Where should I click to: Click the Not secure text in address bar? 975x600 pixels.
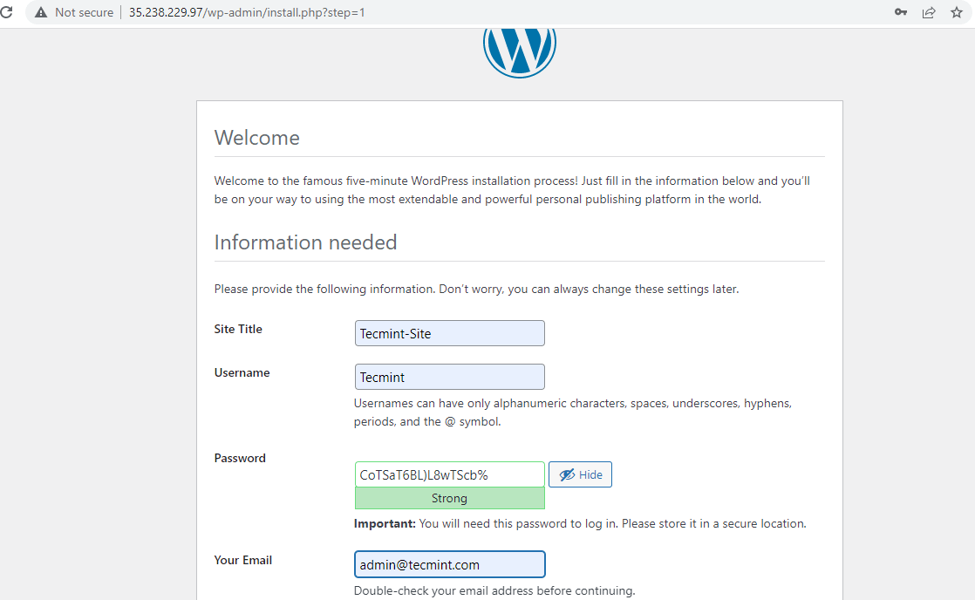tap(84, 12)
